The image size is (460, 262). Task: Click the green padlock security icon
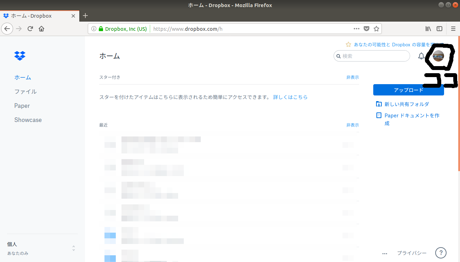click(101, 29)
